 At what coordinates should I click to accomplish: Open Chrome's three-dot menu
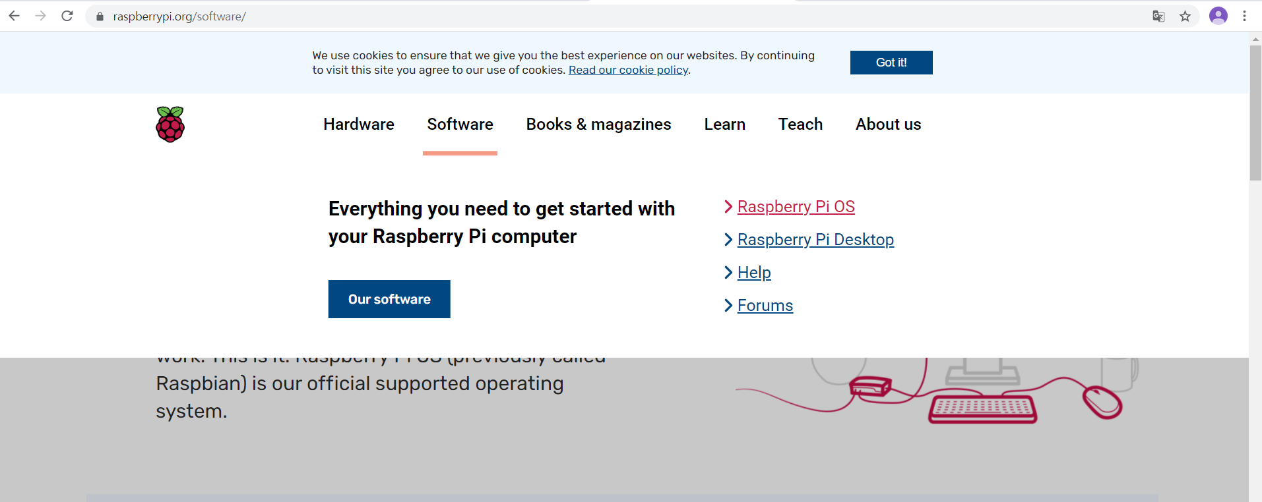tap(1244, 16)
